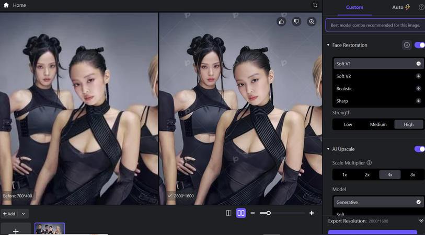Screen dimensions: 425x235
Task: Click the large plus add-image tile
Action: 16,230
